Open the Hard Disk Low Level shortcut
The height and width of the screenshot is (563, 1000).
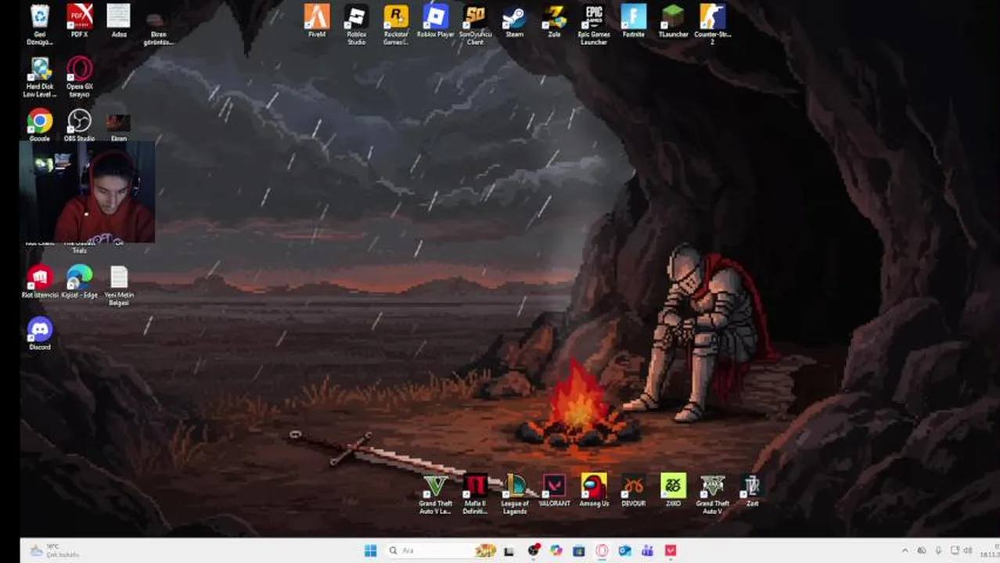pos(40,77)
